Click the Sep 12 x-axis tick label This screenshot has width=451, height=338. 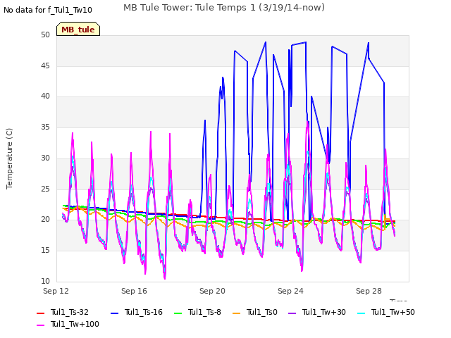56,291
